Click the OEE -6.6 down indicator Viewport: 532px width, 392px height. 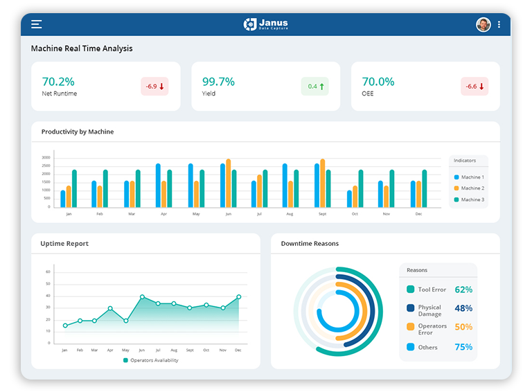click(475, 87)
